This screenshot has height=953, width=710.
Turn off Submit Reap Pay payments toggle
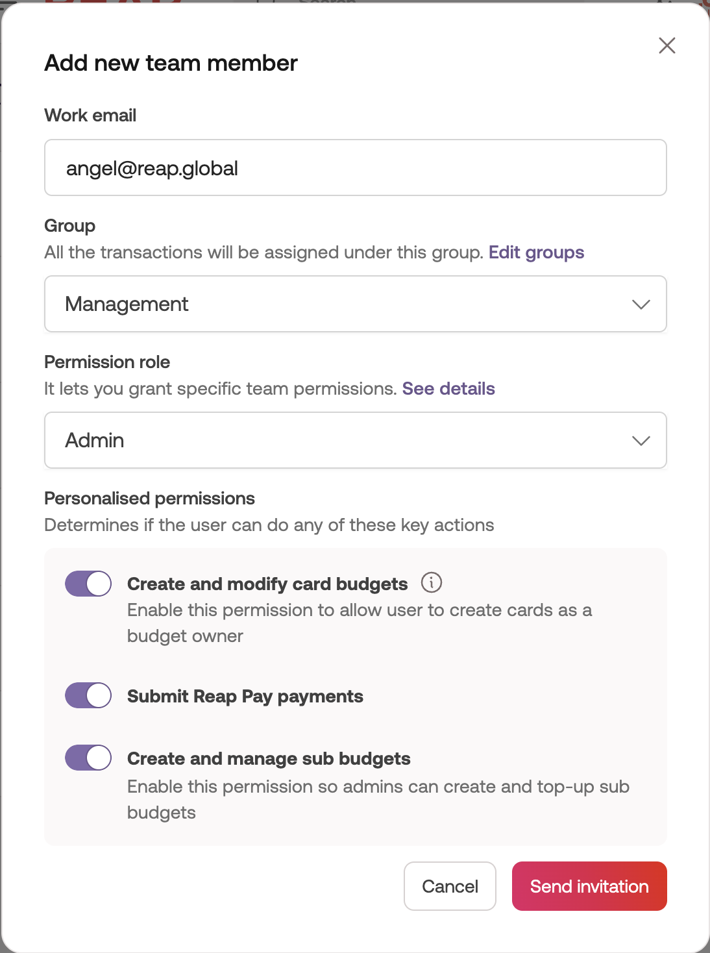pyautogui.click(x=88, y=695)
